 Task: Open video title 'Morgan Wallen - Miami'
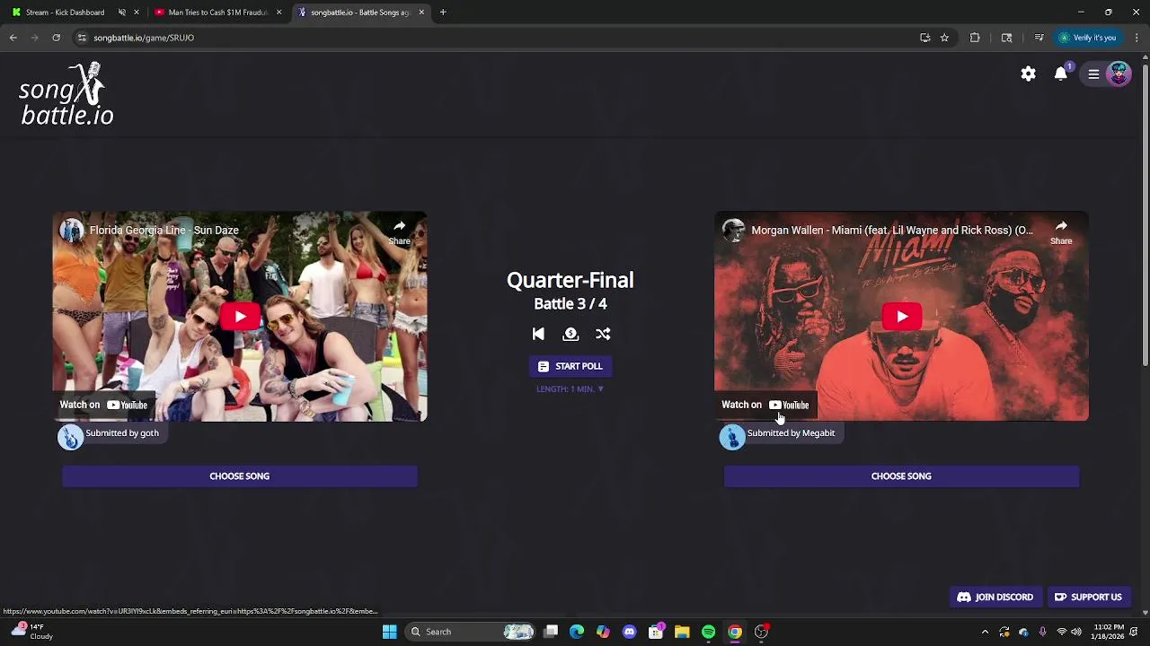tap(892, 231)
